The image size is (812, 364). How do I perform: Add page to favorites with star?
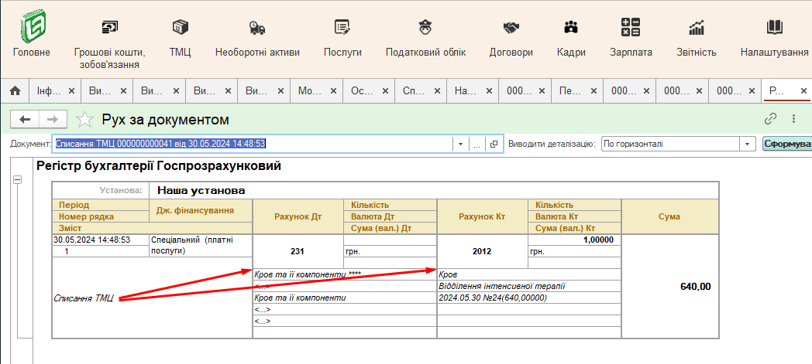[x=84, y=120]
